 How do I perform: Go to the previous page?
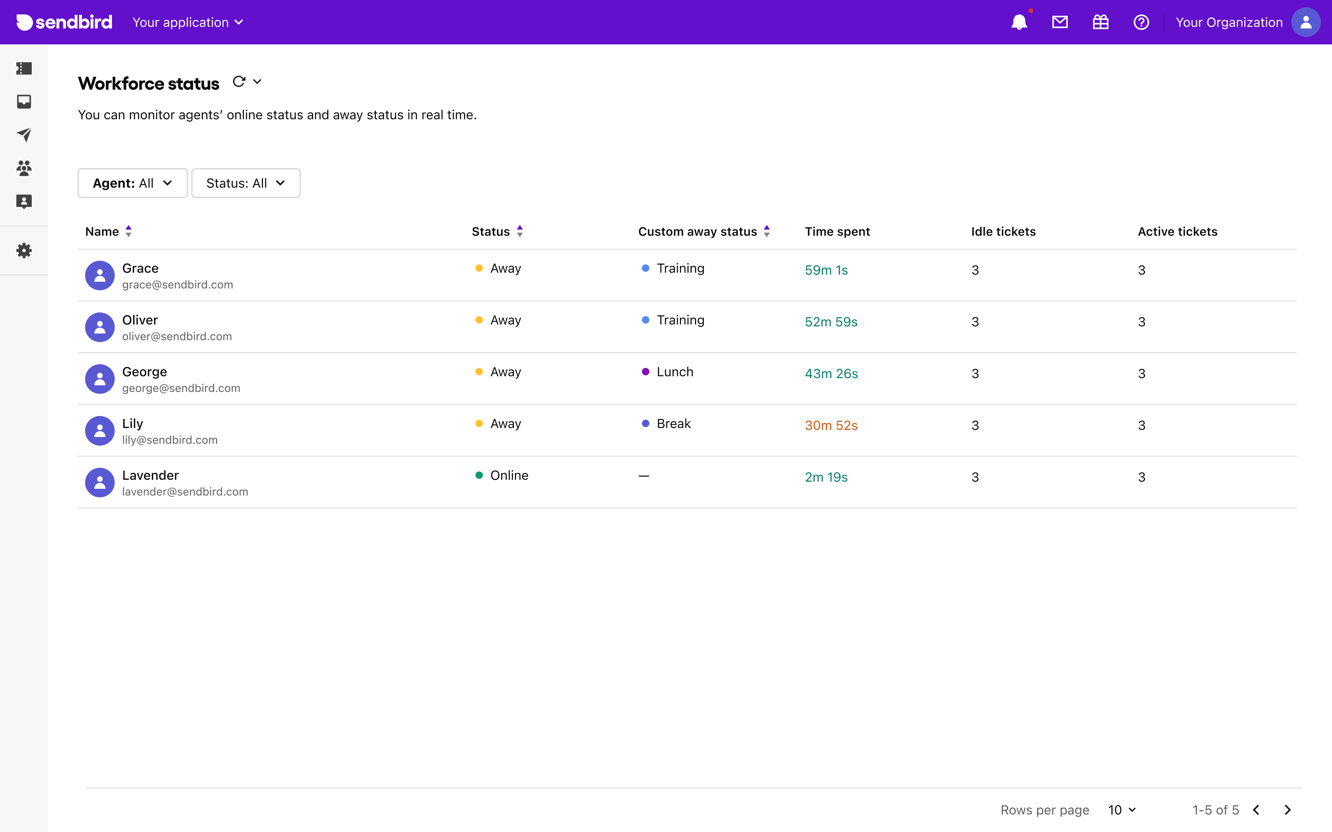pyautogui.click(x=1256, y=810)
